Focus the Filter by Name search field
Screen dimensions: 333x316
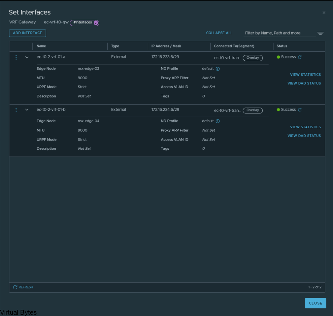click(x=279, y=33)
